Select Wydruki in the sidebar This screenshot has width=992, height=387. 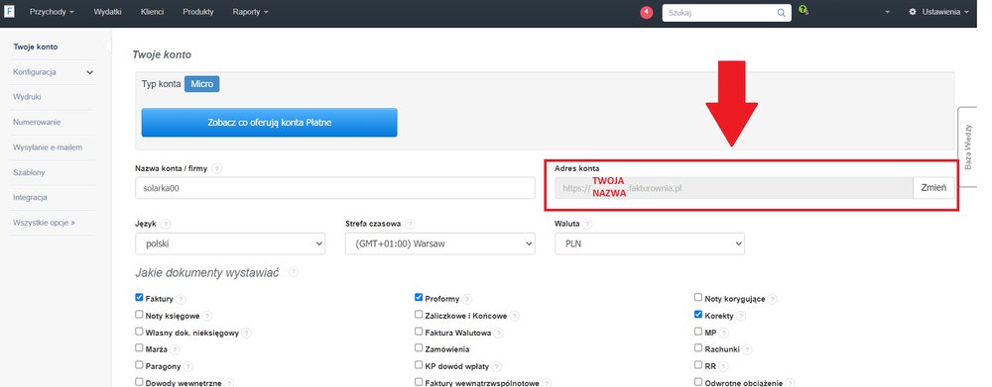(x=27, y=97)
